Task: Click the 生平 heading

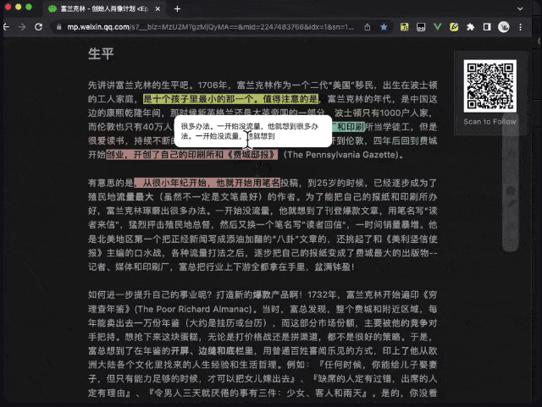Action: tap(101, 53)
